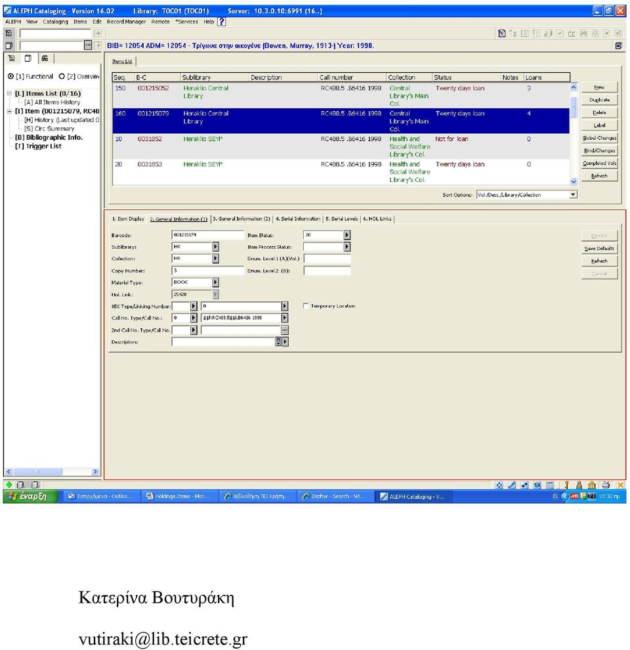Switch to Outlook window in taskbar

click(100, 496)
